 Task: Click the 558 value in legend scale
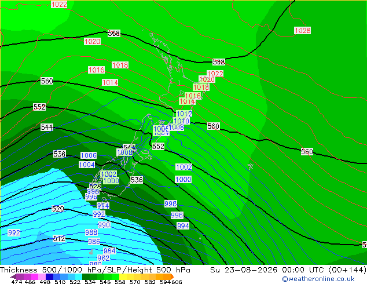(x=120, y=282)
